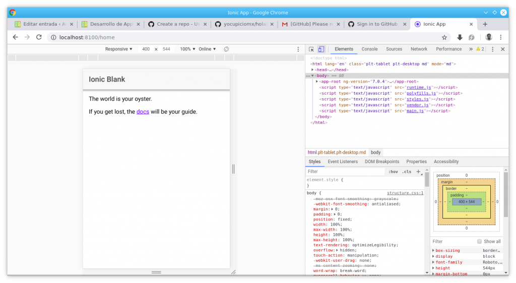Enable the Show all computed styles checkbox
Image resolution: width=516 pixels, height=283 pixels.
point(480,242)
